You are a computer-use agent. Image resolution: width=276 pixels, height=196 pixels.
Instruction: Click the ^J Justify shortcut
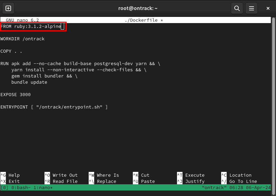point(191,182)
